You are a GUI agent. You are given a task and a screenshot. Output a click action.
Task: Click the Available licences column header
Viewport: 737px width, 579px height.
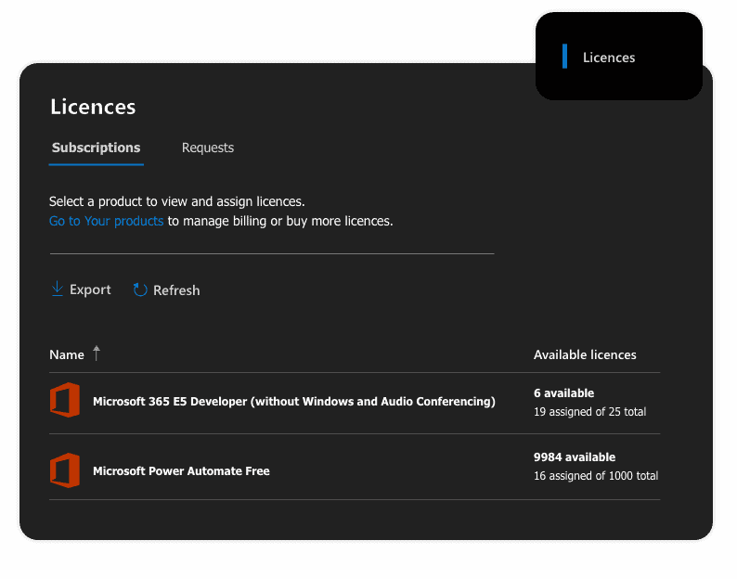tap(585, 354)
